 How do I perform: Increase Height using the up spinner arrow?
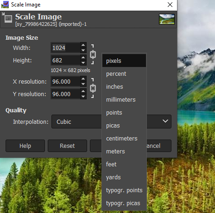(x=83, y=57)
